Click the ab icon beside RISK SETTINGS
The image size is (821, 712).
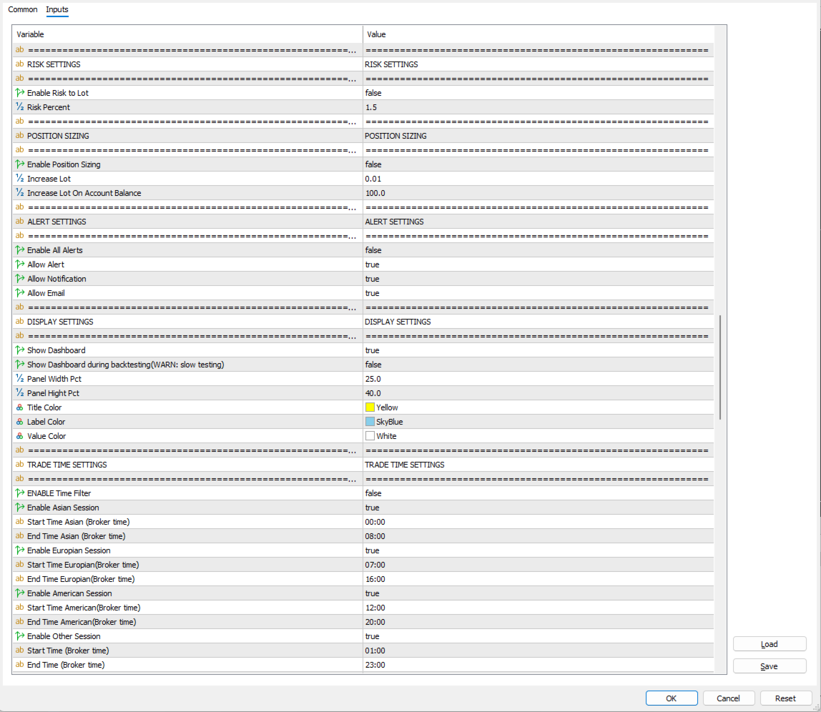click(x=20, y=64)
